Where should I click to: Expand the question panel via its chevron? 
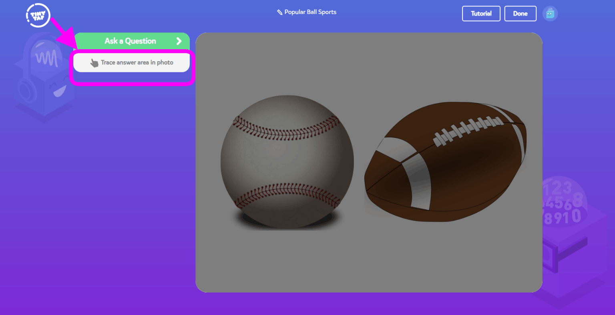click(179, 41)
